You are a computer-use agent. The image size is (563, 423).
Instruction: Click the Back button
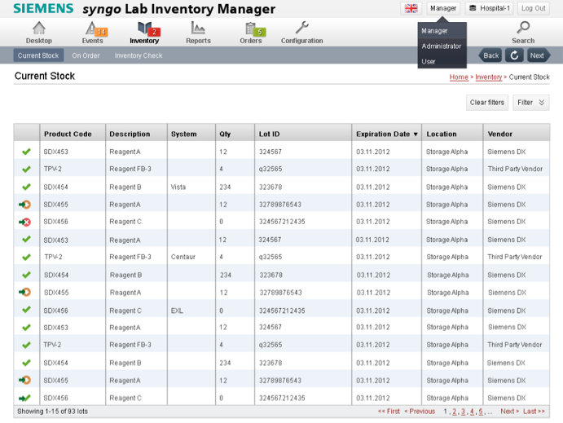(490, 55)
